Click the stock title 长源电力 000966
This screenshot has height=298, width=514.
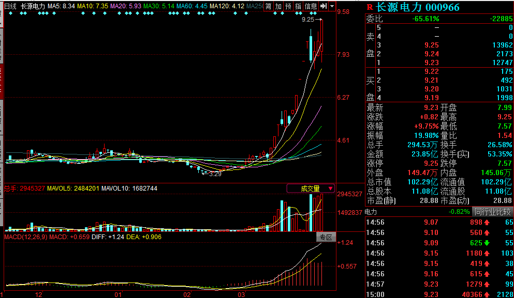tap(418, 7)
